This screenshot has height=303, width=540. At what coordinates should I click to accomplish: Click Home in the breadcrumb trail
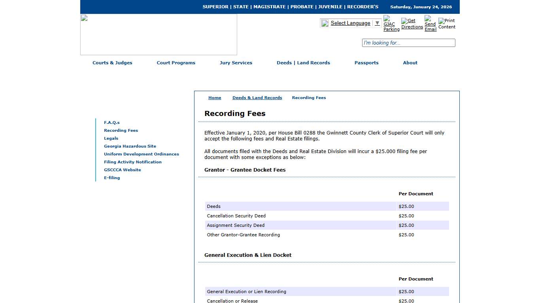click(215, 97)
